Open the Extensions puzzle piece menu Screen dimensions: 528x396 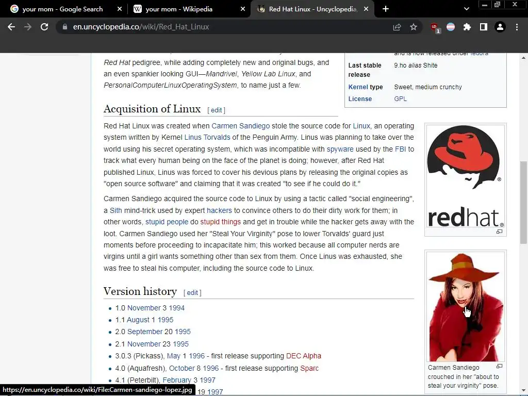pyautogui.click(x=467, y=27)
